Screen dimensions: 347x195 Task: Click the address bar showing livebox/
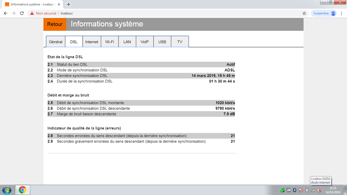click(x=174, y=13)
